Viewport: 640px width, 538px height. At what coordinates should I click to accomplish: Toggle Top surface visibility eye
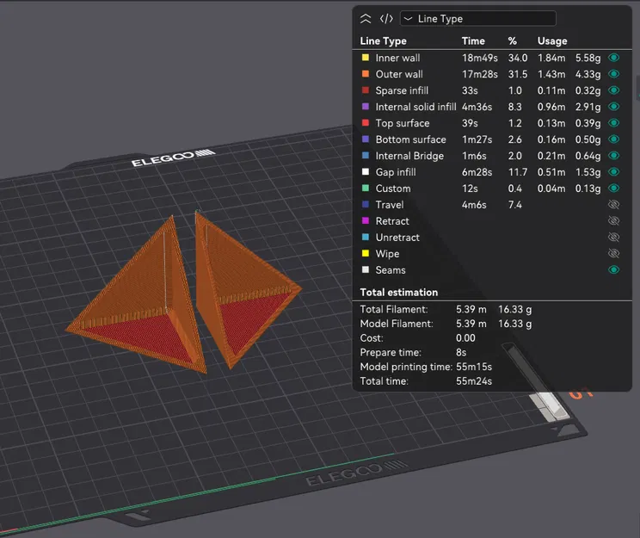pyautogui.click(x=613, y=123)
